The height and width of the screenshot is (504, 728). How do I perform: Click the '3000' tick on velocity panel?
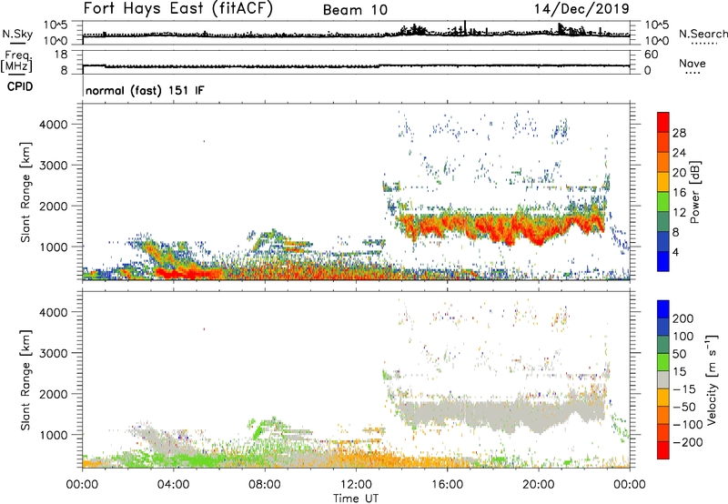click(53, 353)
